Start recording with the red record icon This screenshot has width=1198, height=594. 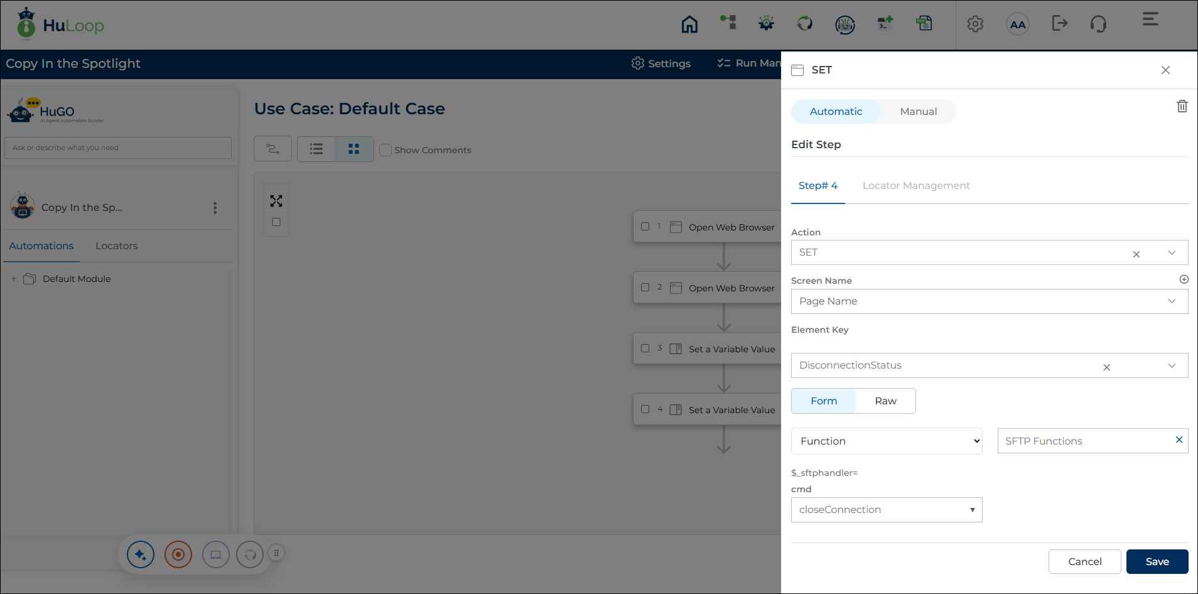(178, 554)
